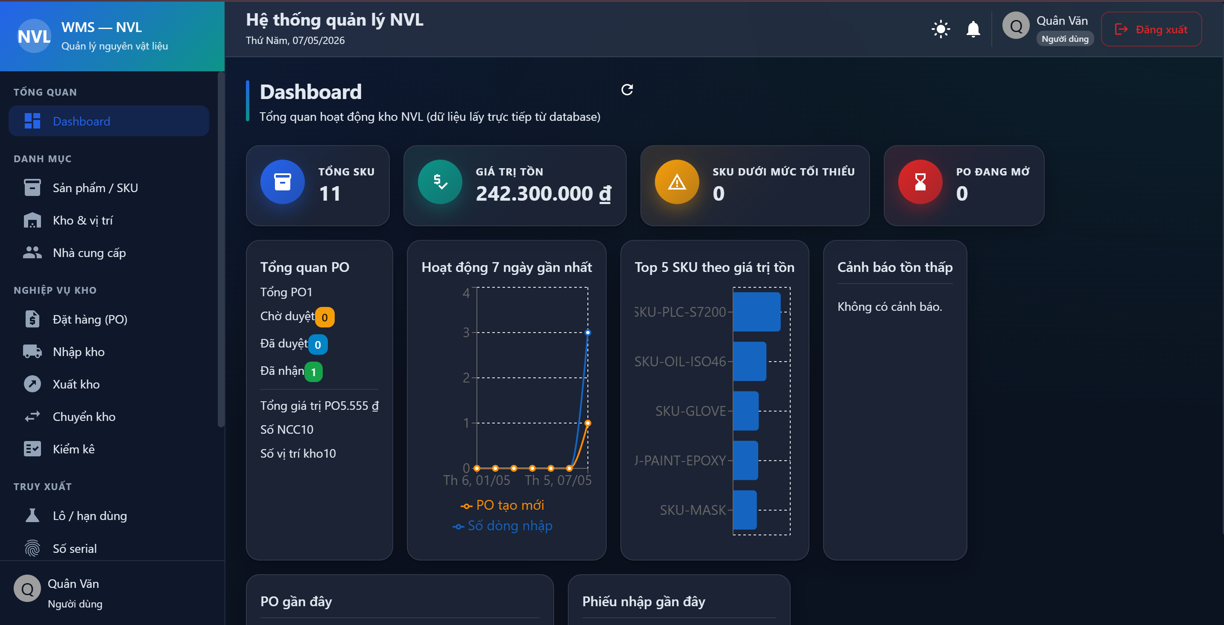Go to Sản phẩm / SKU
The width and height of the screenshot is (1224, 625).
(x=109, y=187)
